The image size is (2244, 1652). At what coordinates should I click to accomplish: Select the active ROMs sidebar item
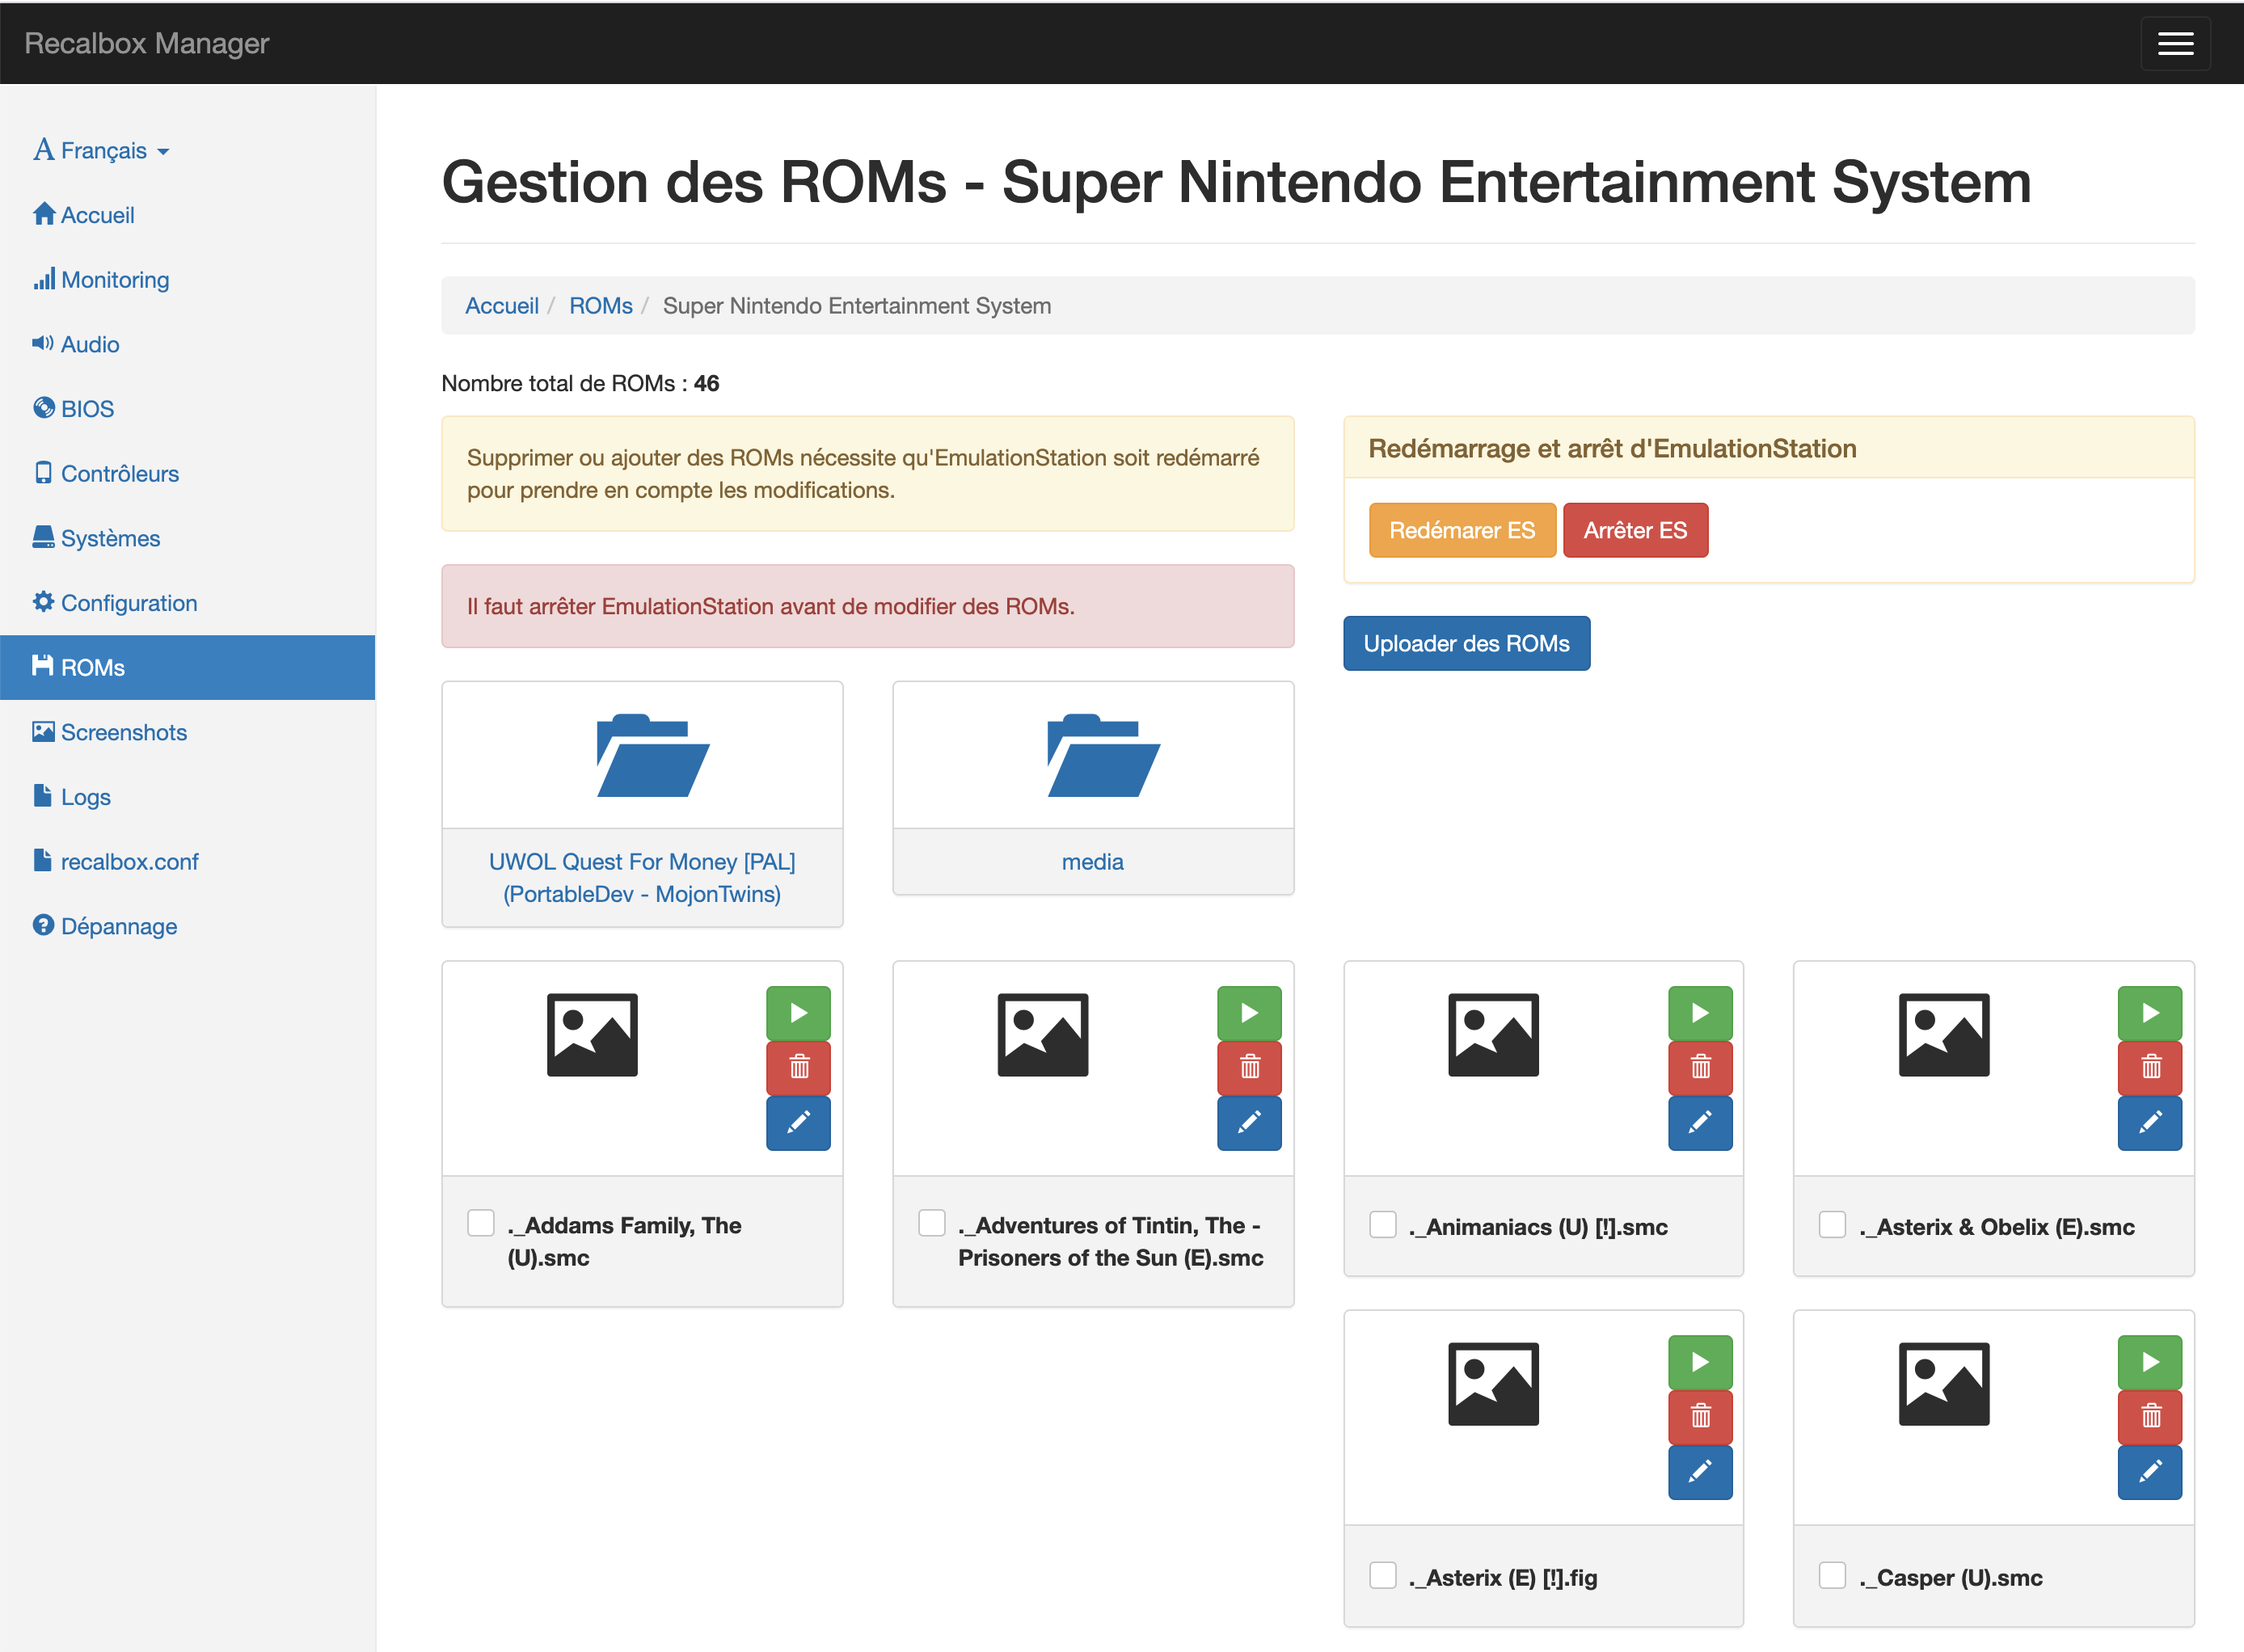[187, 667]
